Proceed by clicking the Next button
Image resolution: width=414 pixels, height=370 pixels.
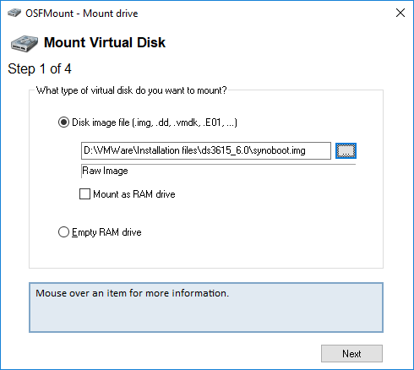351,354
